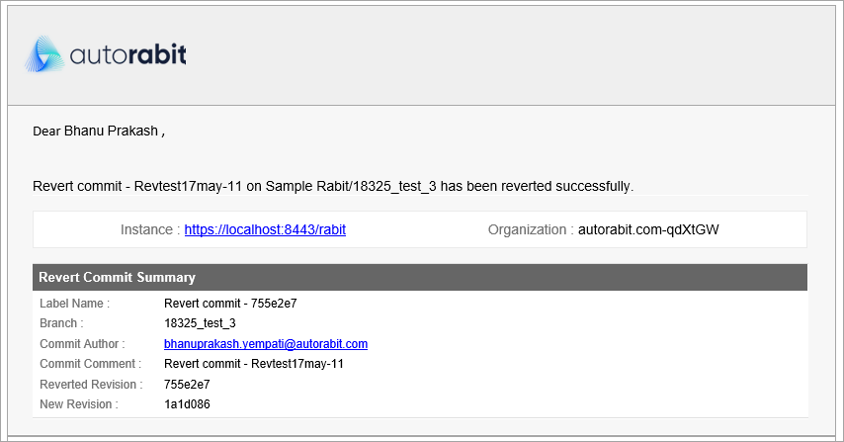Viewport: 844px width, 442px height.
Task: Select the New Revision value 1a1d086
Action: point(187,404)
